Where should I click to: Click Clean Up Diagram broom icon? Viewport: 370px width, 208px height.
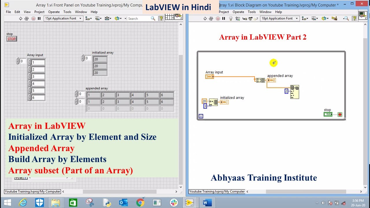point(334,18)
